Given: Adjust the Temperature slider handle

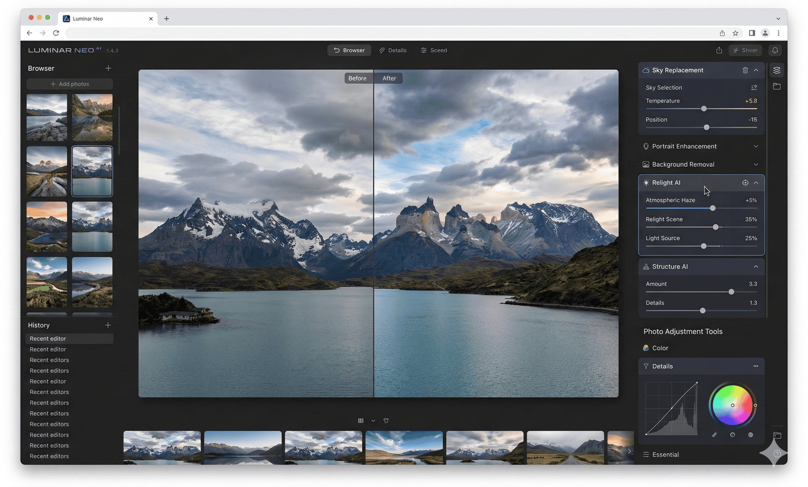Looking at the screenshot, I should [x=703, y=109].
